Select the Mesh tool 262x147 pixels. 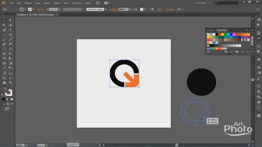click(5, 63)
